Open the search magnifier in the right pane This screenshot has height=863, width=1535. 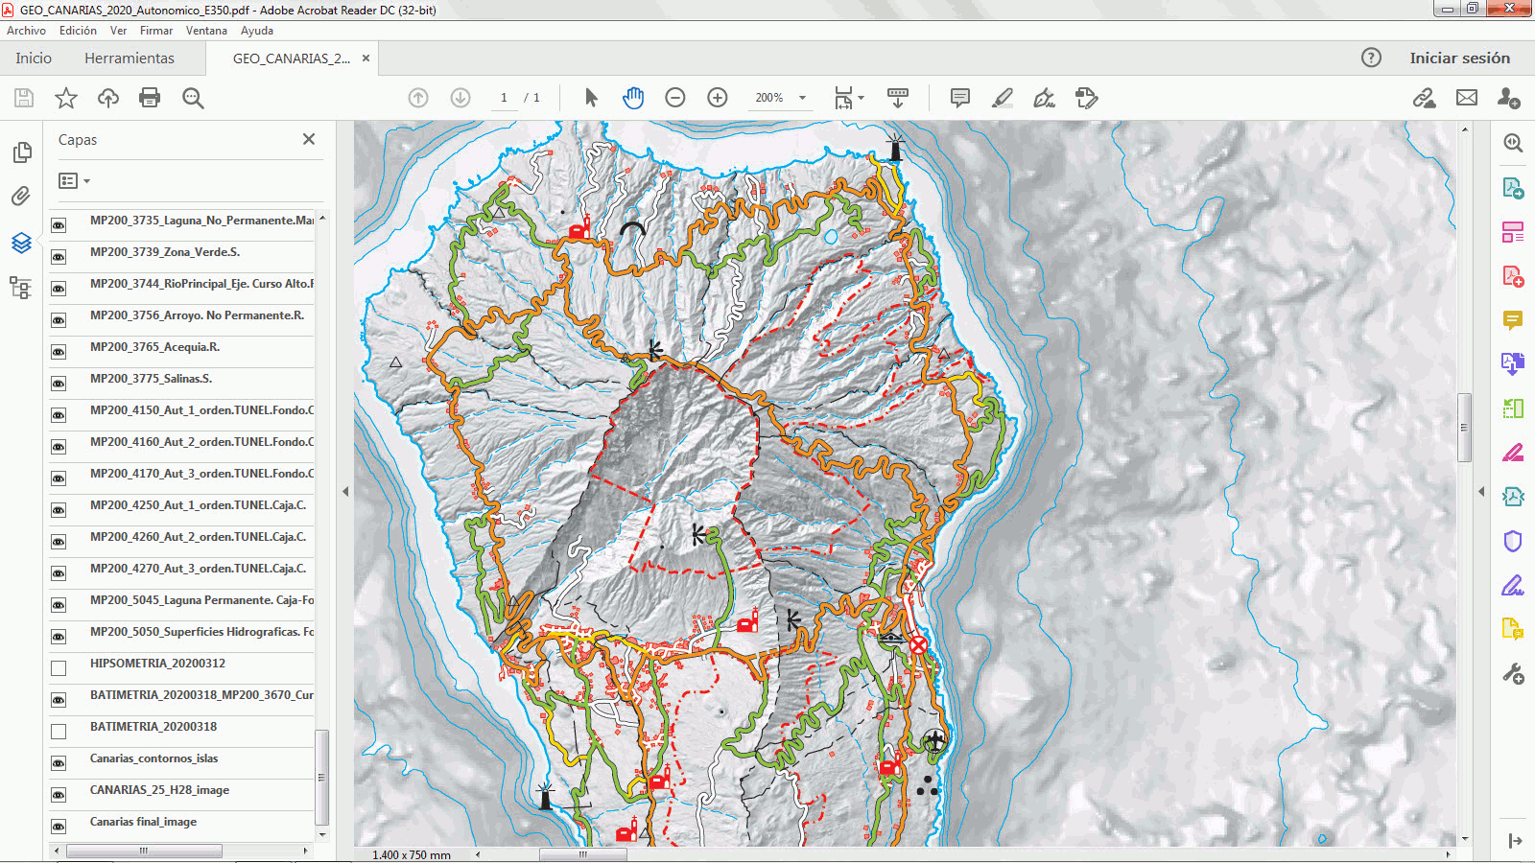pyautogui.click(x=1513, y=144)
